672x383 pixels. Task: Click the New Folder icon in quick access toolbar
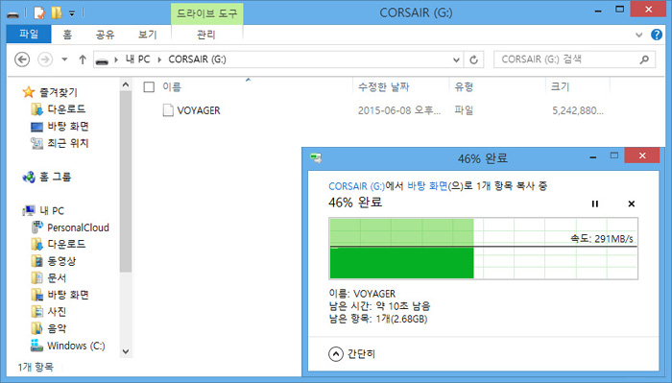56,12
